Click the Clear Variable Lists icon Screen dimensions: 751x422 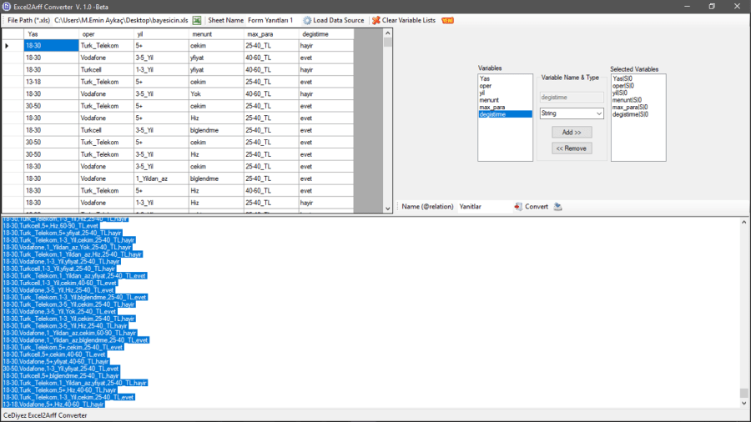375,20
